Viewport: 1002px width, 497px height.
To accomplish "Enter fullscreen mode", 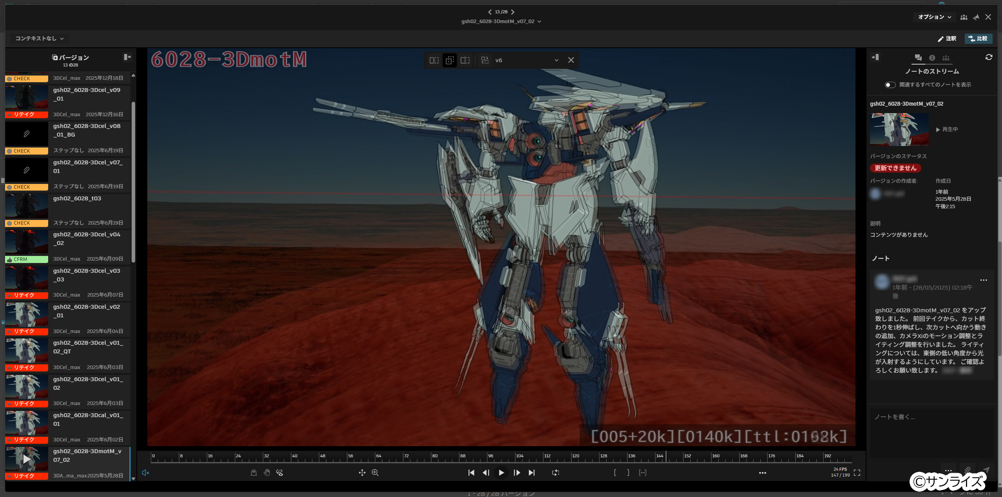I will [857, 473].
